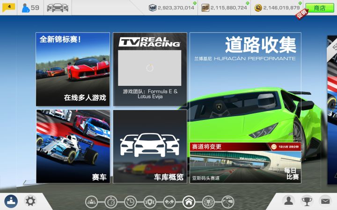The width and height of the screenshot is (337, 210).
Task: Go to the stopwatch time trial section
Action: coord(111,202)
